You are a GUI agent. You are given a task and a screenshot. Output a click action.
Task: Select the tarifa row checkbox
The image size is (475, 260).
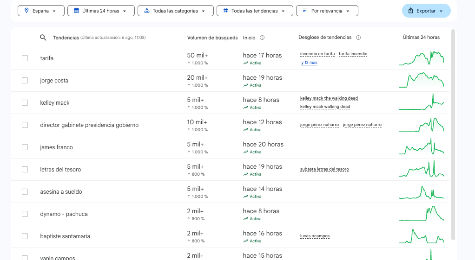[x=25, y=58]
